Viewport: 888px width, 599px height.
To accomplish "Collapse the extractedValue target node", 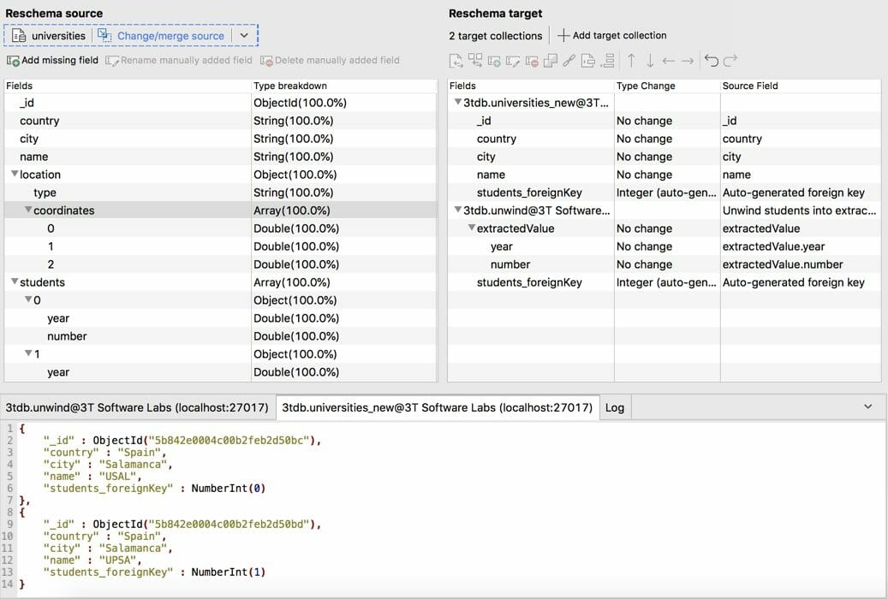I will tap(471, 228).
